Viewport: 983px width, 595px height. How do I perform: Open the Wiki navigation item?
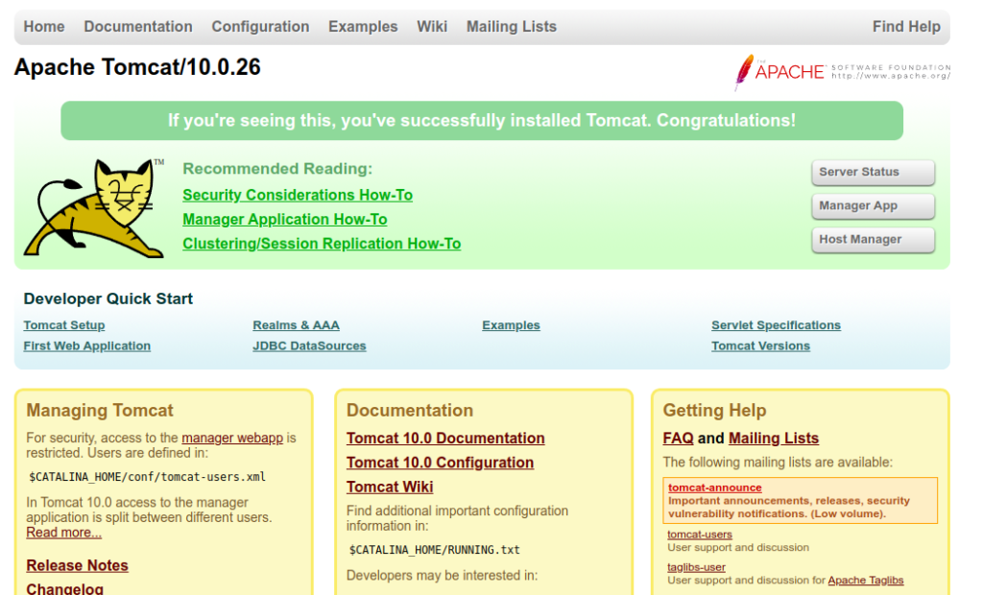pyautogui.click(x=432, y=26)
